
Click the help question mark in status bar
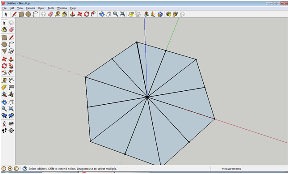tap(25, 169)
